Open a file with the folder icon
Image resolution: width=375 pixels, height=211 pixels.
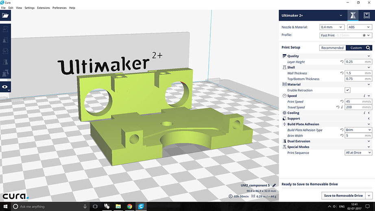(5, 16)
